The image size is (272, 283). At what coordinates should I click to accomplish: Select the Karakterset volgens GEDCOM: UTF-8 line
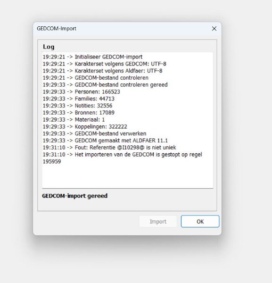pyautogui.click(x=105, y=64)
